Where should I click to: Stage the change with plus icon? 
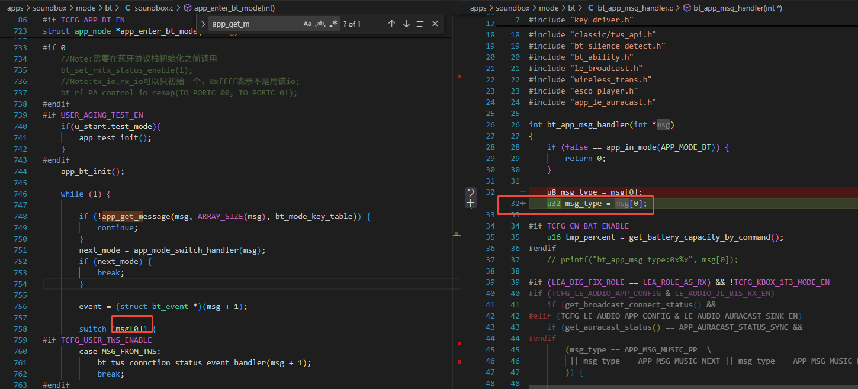pos(471,203)
